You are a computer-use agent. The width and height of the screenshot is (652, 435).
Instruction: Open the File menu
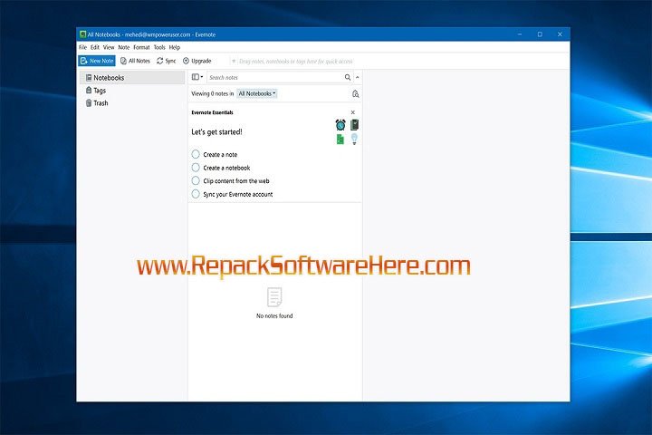pos(82,47)
